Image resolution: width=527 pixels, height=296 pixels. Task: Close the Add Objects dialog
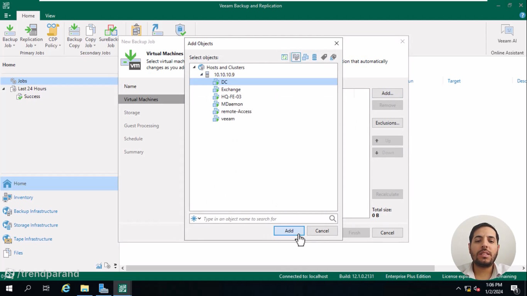coord(336,43)
